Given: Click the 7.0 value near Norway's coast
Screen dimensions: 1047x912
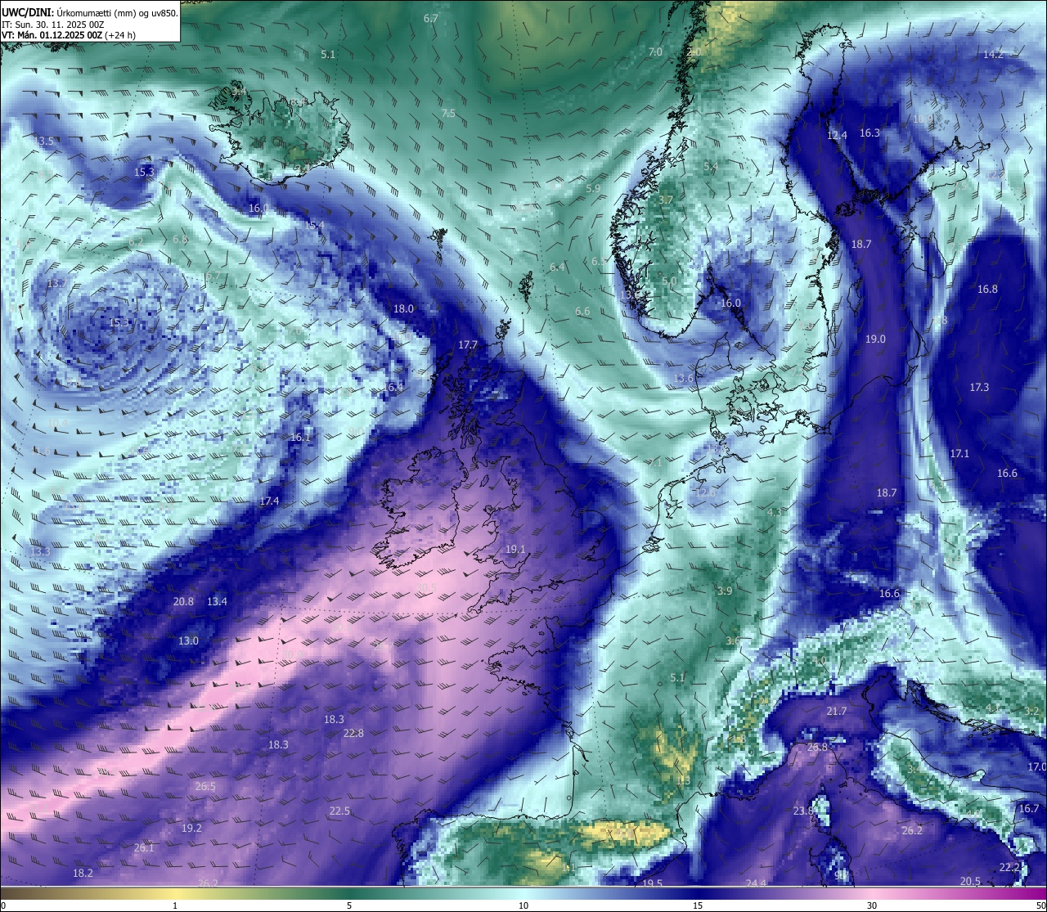Looking at the screenshot, I should (x=655, y=52).
